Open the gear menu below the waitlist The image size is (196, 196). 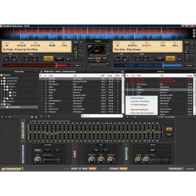(x=135, y=117)
